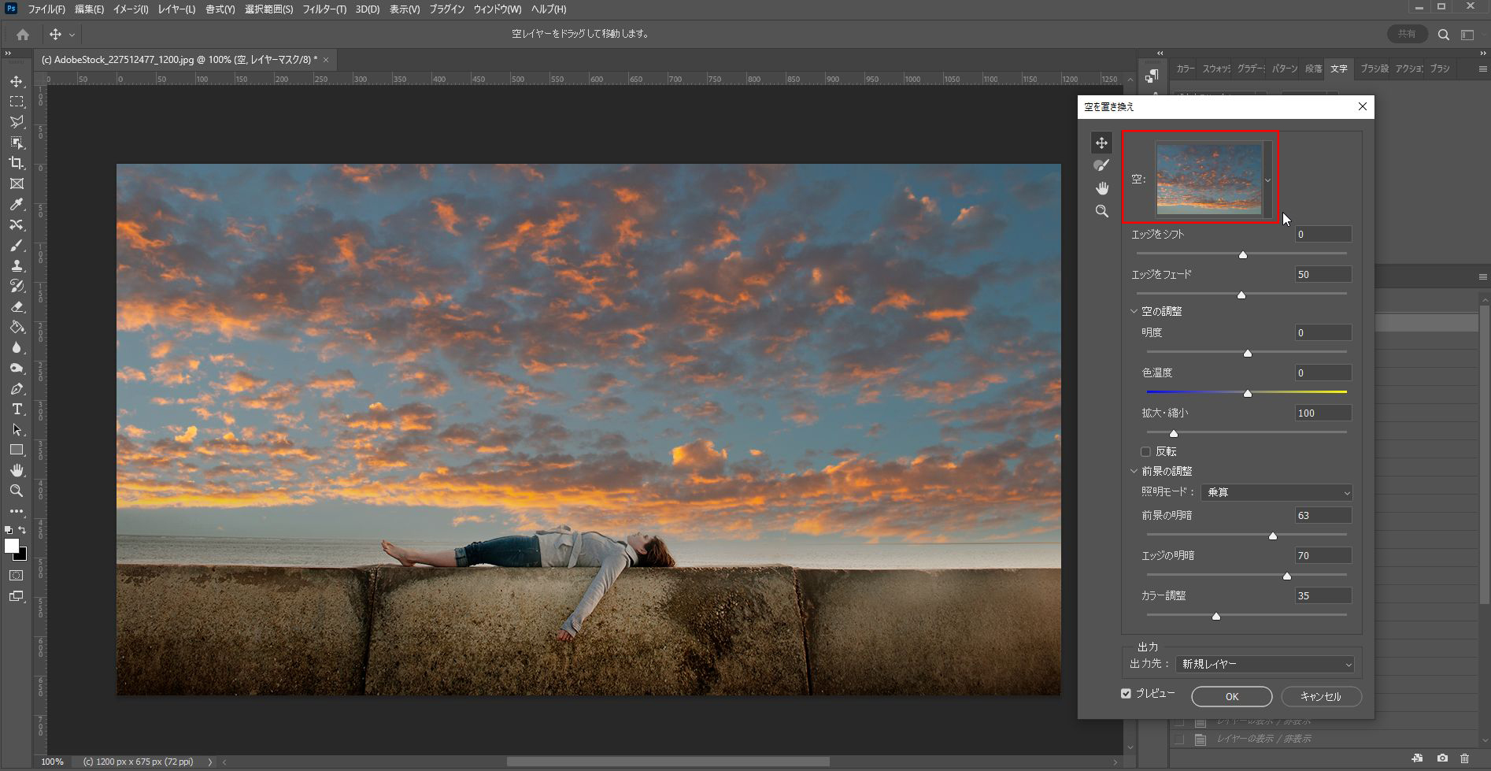Select Sky Brush tool in dialog
This screenshot has width=1491, height=771.
point(1101,165)
